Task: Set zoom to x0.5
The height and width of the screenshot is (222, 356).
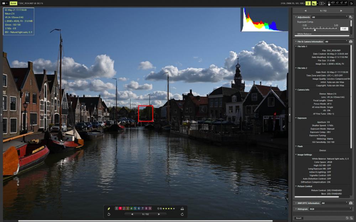Action: 333,3
